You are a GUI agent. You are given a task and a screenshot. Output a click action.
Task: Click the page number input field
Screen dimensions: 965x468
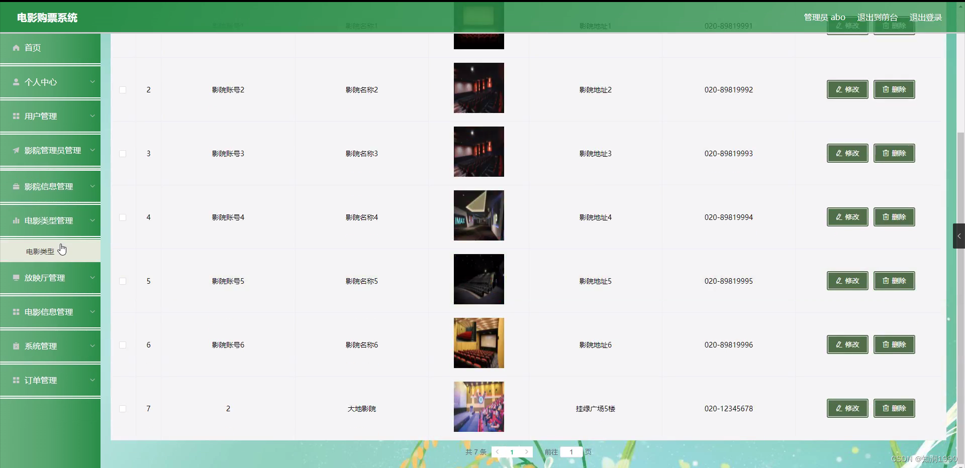(571, 452)
